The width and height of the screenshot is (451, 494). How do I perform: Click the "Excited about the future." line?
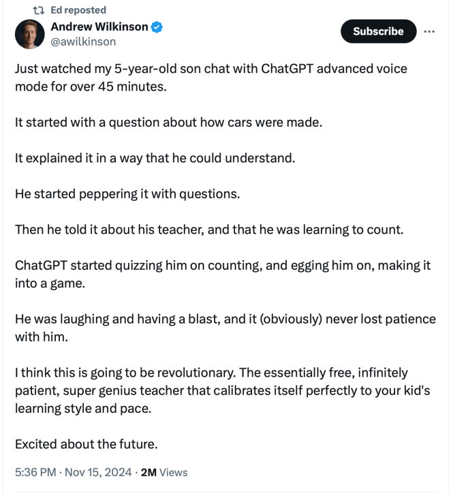[86, 444]
